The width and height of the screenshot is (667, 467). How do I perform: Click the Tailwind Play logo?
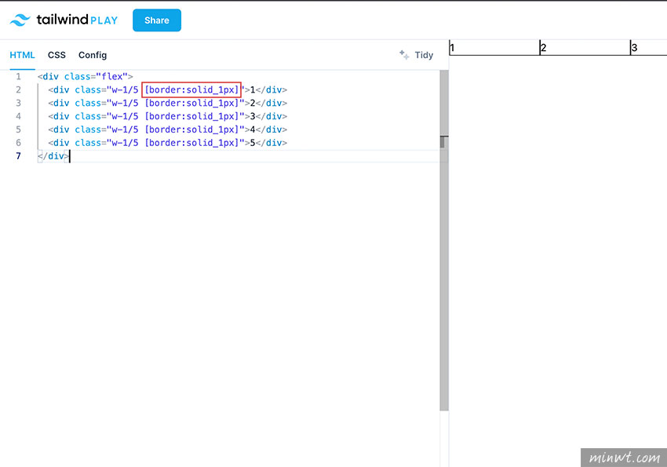pyautogui.click(x=64, y=20)
